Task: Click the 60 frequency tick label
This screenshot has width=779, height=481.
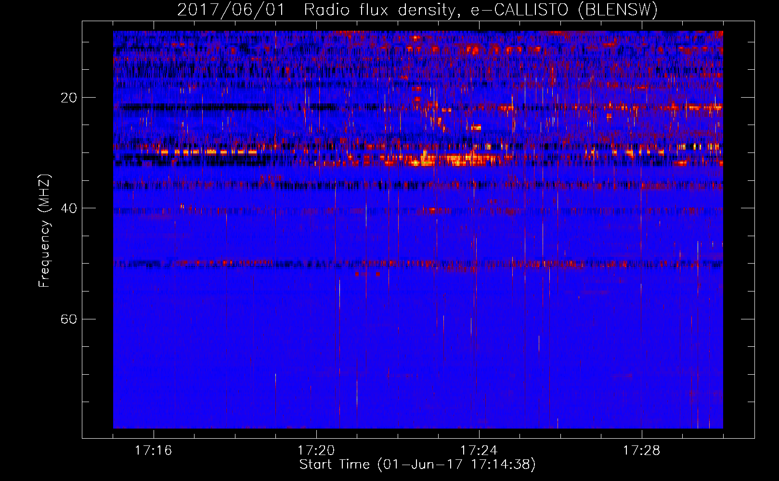Action: pos(68,319)
